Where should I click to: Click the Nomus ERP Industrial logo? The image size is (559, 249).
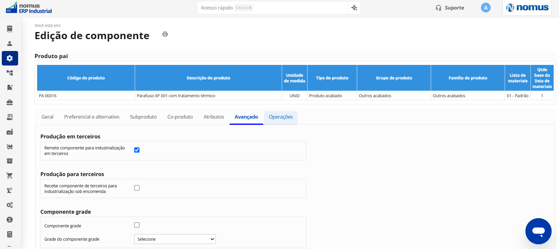coord(29,8)
